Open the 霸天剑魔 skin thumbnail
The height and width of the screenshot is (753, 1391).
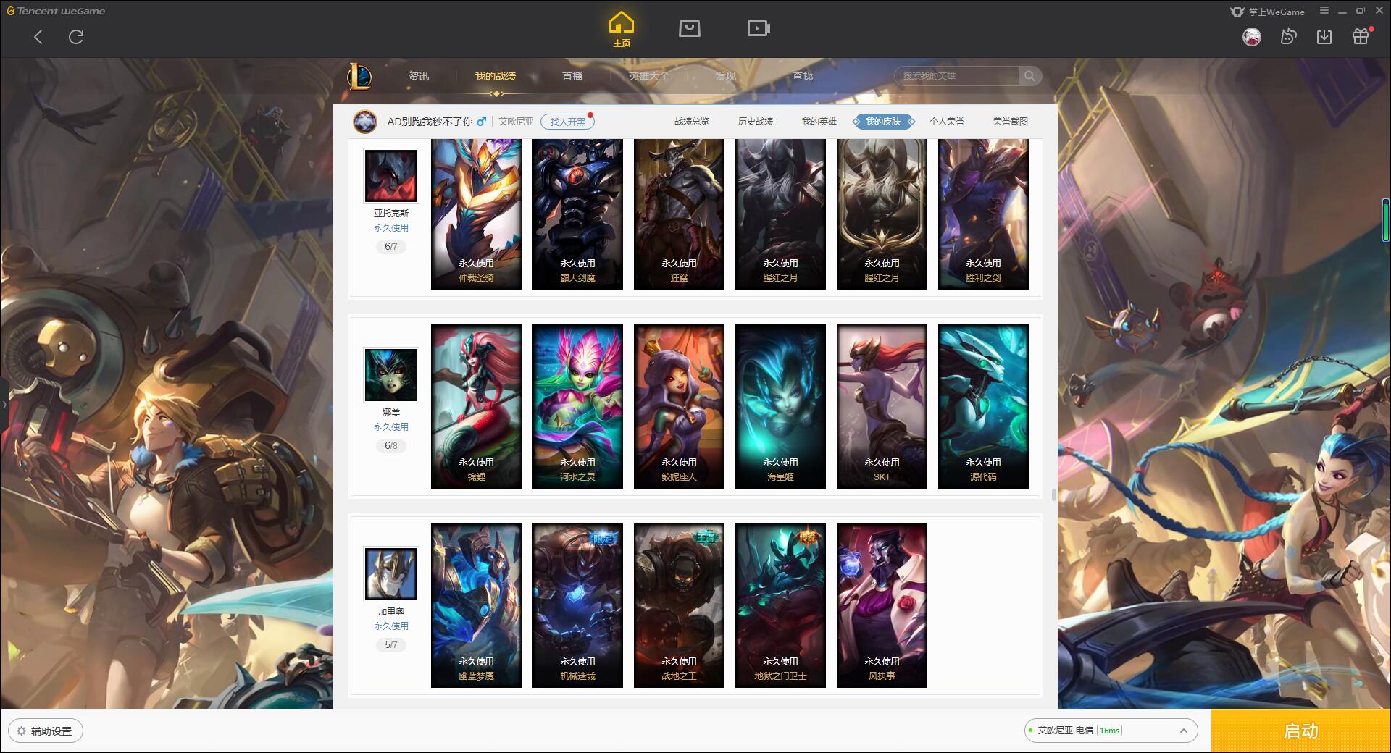click(577, 214)
